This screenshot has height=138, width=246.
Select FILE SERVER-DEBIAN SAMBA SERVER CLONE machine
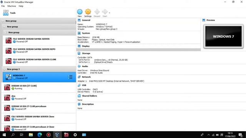pyautogui.click(x=39, y=61)
